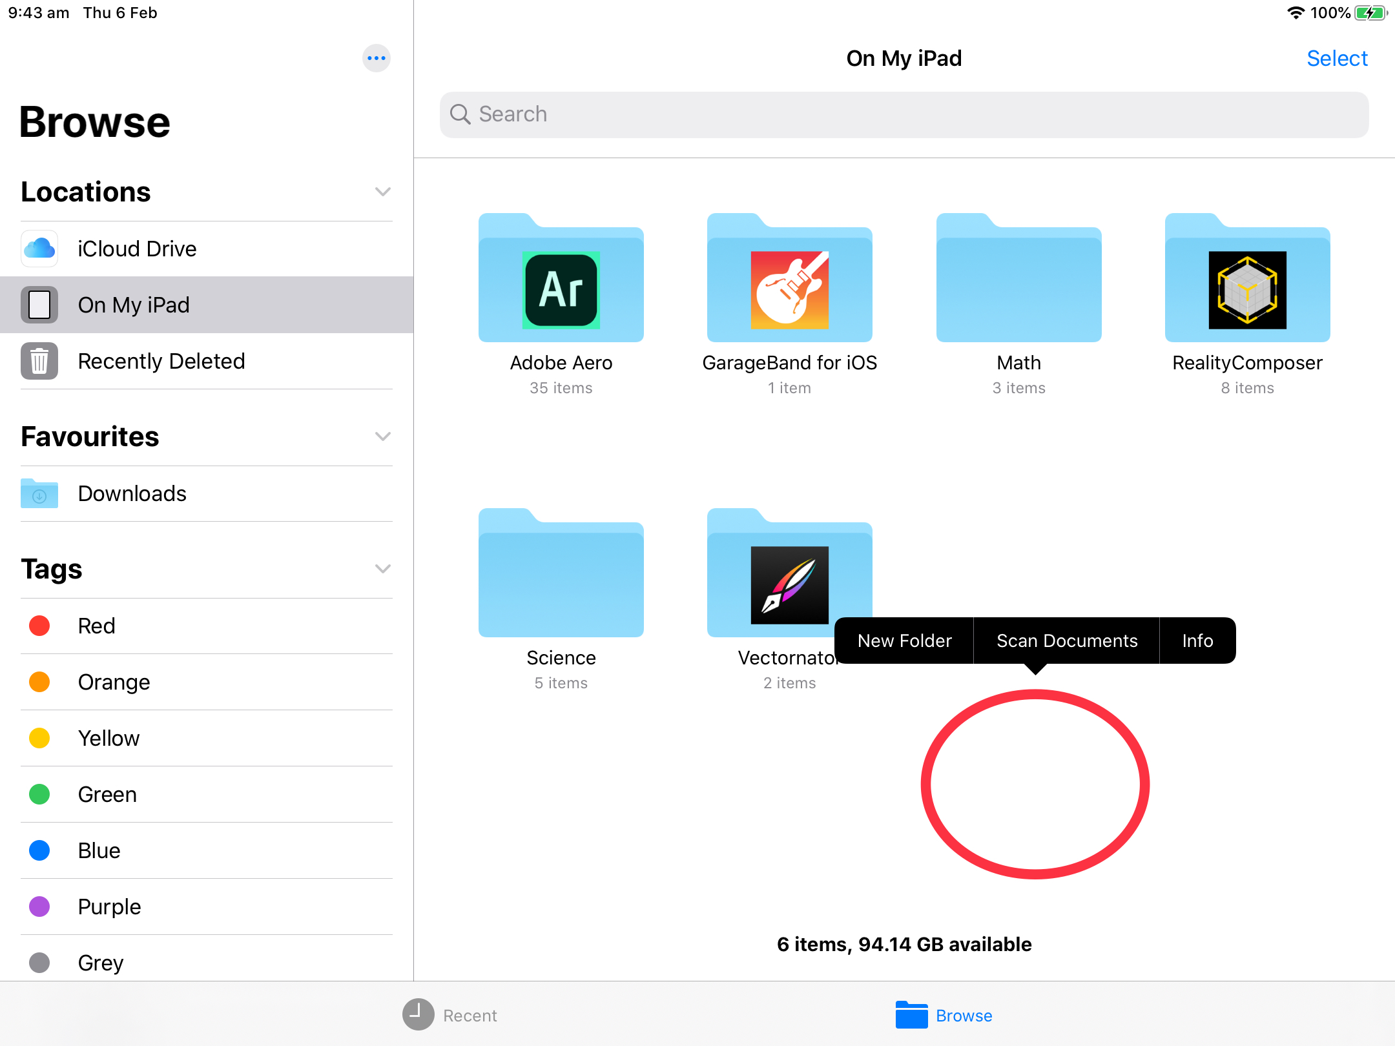Tap the Green tag label

coord(107,794)
